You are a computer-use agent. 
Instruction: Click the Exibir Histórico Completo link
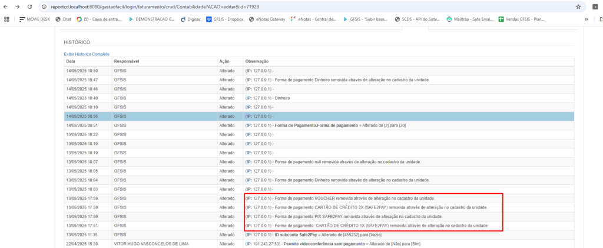[x=88, y=54]
